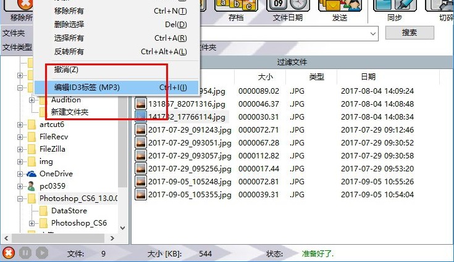This screenshot has height=262, width=454.
Task: Click the DataStore folder icon
Action: [x=43, y=211]
